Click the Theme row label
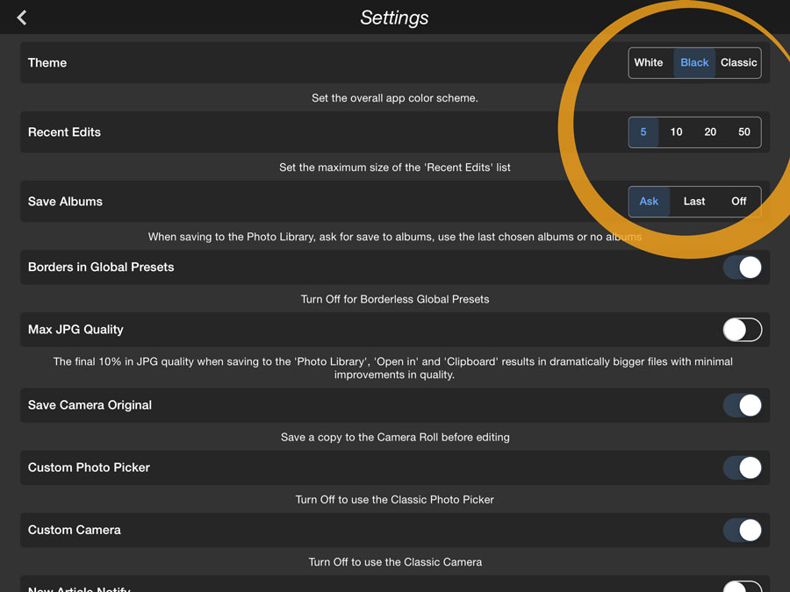Viewport: 790px width, 592px height. (47, 62)
